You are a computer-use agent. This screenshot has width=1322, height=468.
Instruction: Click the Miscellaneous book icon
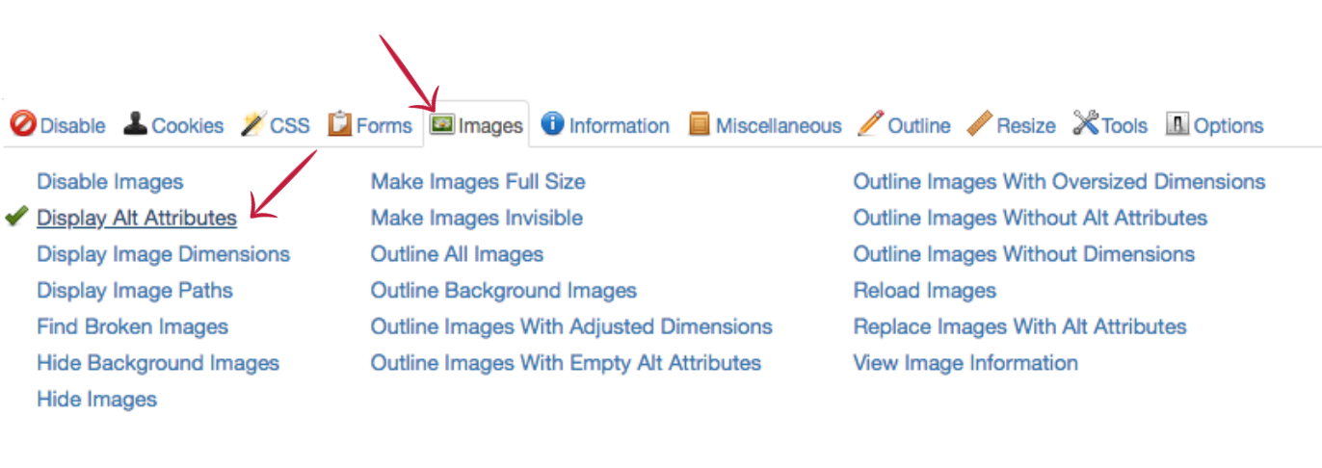click(700, 124)
